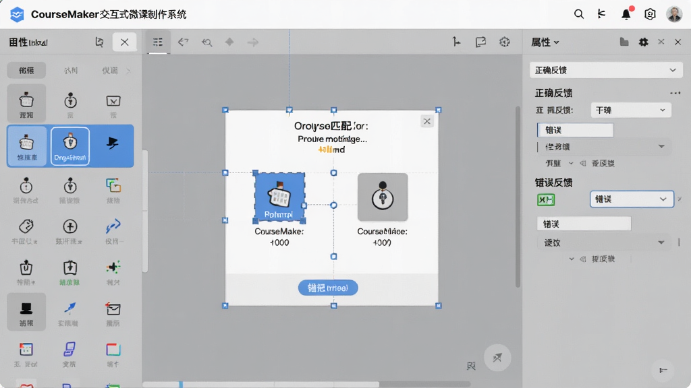
Task: Click the 错误 input under 正确反馈
Action: 575,130
